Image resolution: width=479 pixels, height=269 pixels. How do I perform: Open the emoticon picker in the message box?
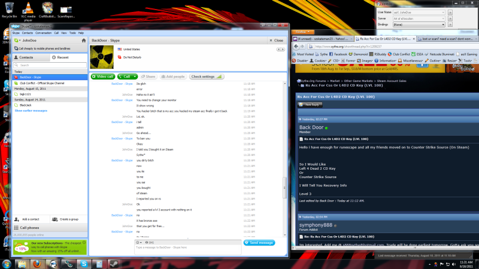(x=138, y=243)
